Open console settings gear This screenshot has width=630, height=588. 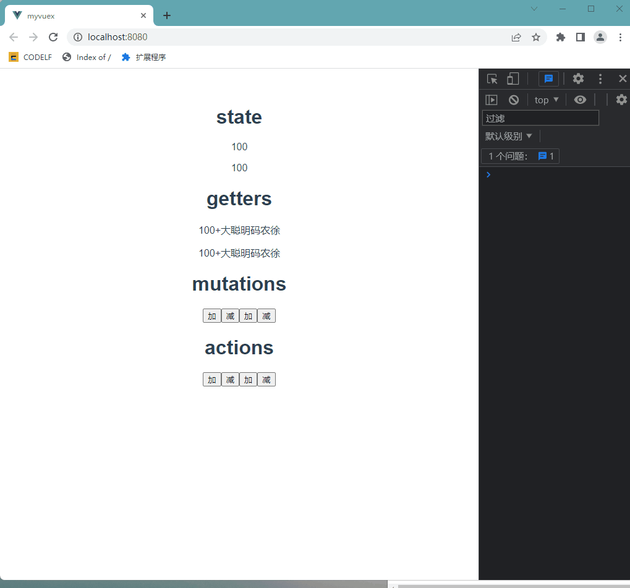[621, 100]
